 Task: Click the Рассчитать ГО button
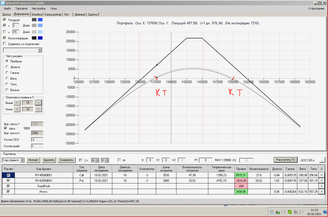click(285, 160)
